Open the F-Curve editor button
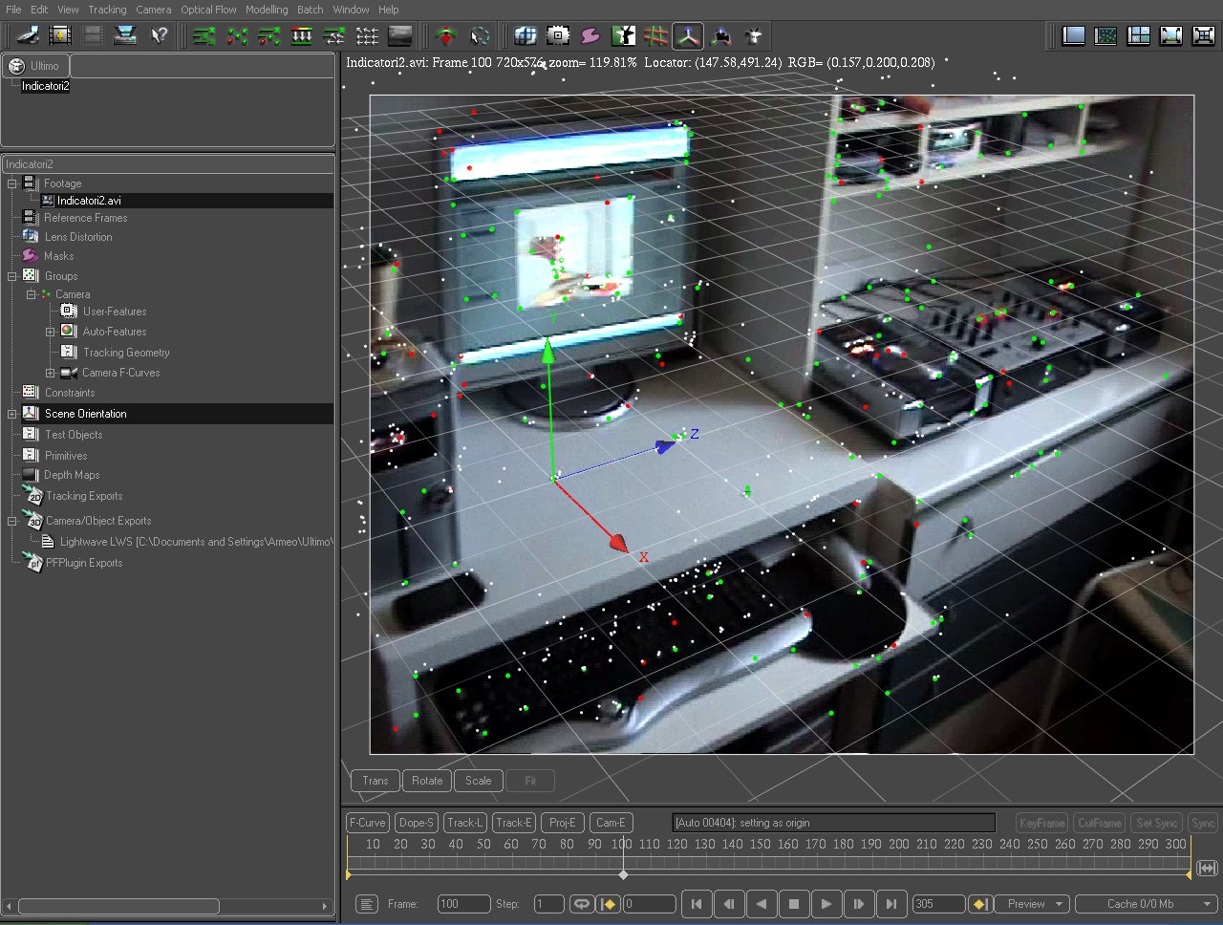The image size is (1223, 925). 367,823
